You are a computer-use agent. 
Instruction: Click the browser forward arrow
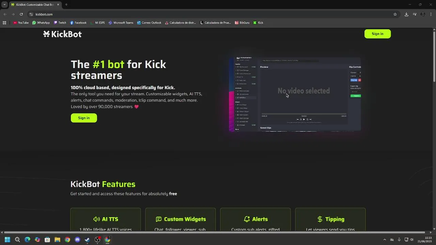pyautogui.click(x=13, y=14)
